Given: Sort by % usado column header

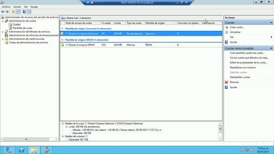Looking at the screenshot, I should coord(106,23).
